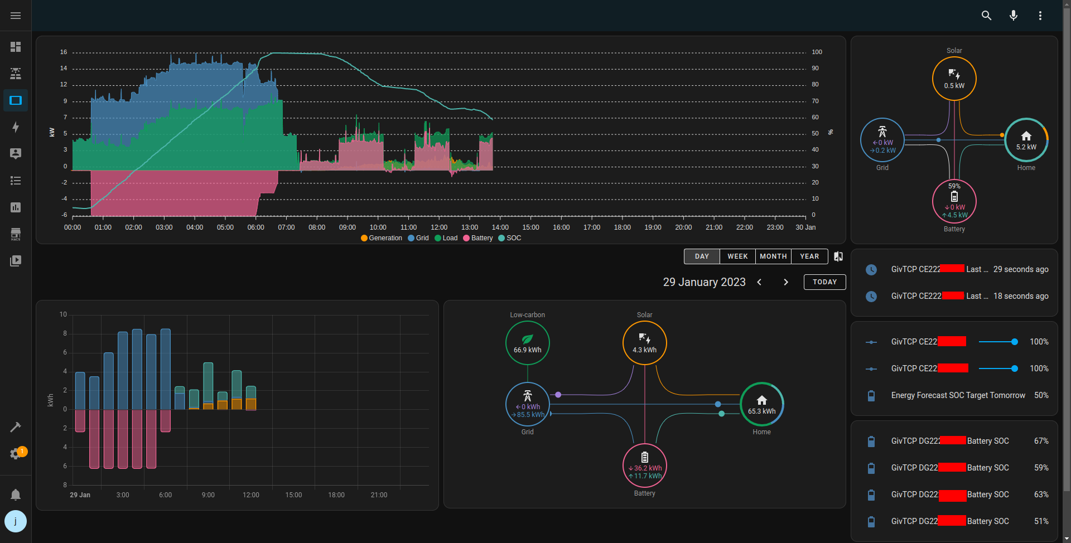Toggle the Generation series in chart legend
The image size is (1071, 543).
[382, 238]
